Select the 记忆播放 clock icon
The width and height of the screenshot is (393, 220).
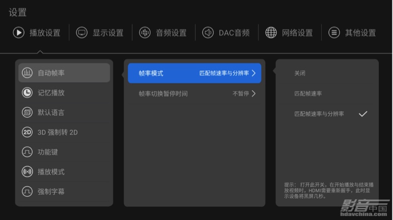27,93
